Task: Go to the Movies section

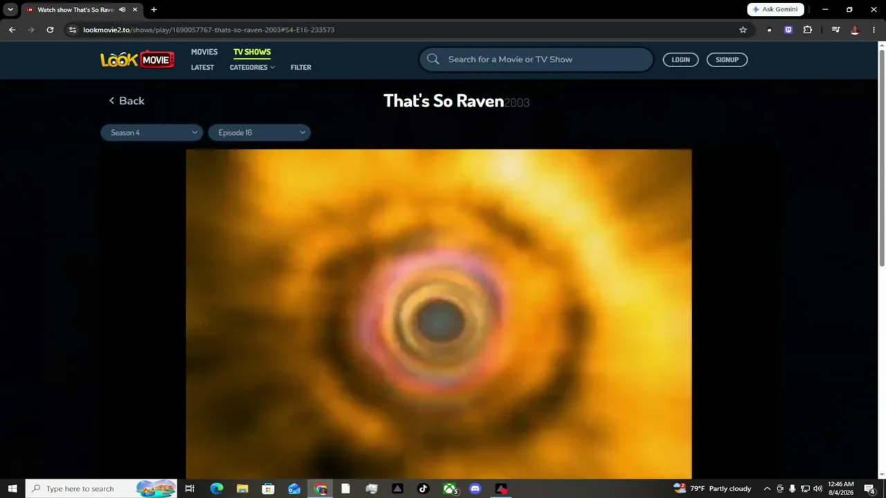Action: click(204, 52)
